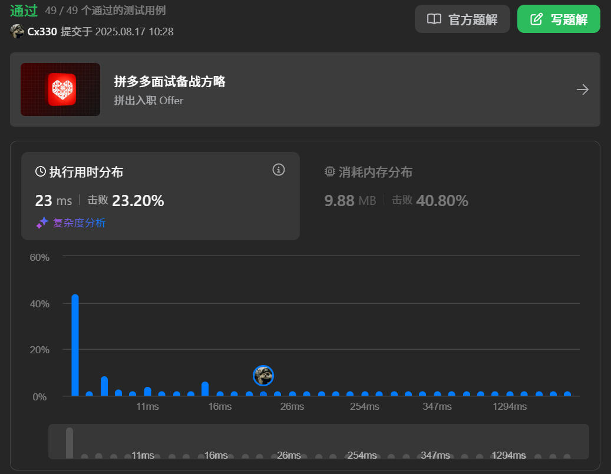Click the green 写题解 button
Image resolution: width=611 pixels, height=474 pixels.
(x=559, y=19)
